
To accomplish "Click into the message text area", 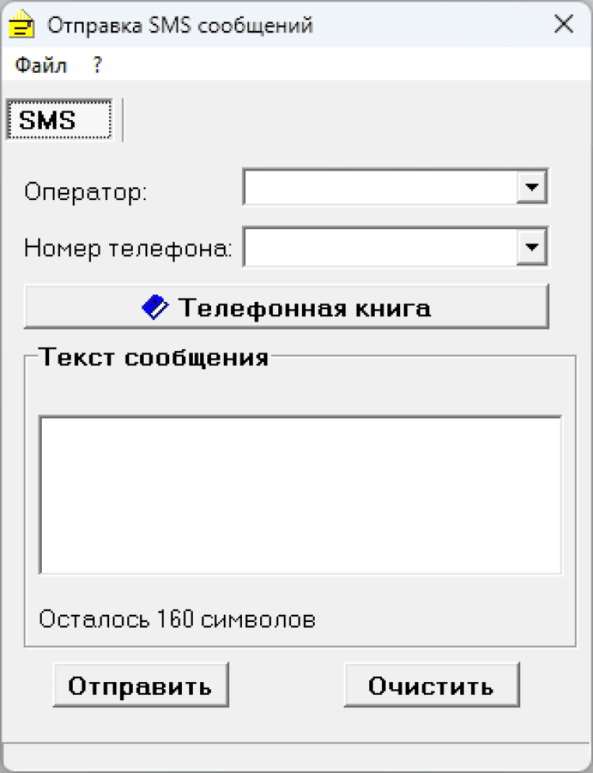I will (x=300, y=495).
